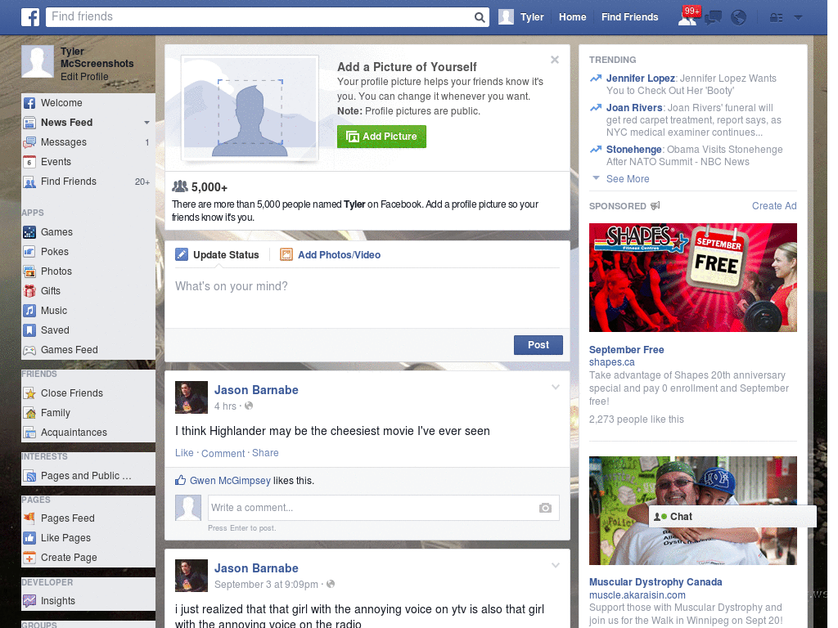Click the green Add Picture button
This screenshot has width=838, height=628.
click(381, 137)
